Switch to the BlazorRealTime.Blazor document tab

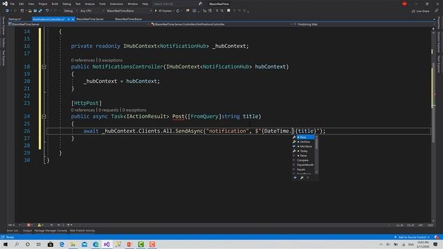[129, 19]
